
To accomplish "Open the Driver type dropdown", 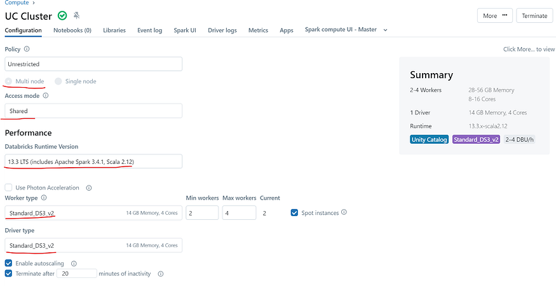I will tap(93, 245).
